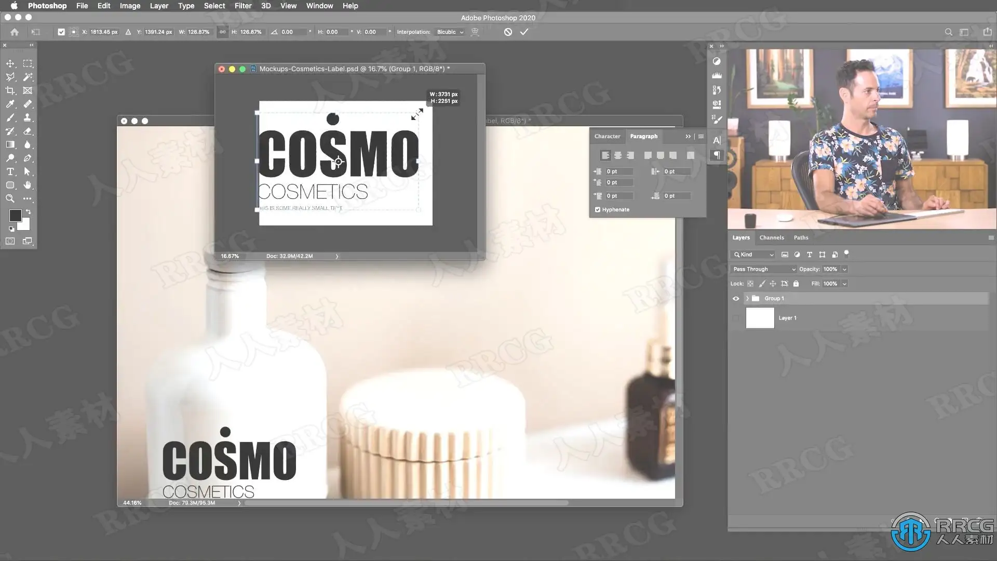The height and width of the screenshot is (561, 997).
Task: Expand the Group 1 folder
Action: [x=747, y=299]
